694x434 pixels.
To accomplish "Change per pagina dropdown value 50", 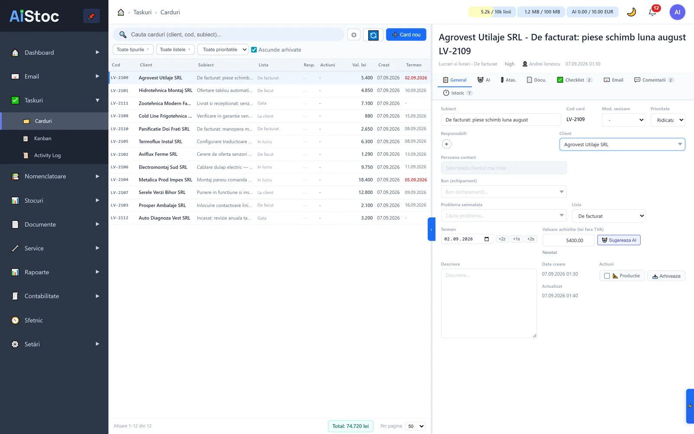I will (x=415, y=426).
